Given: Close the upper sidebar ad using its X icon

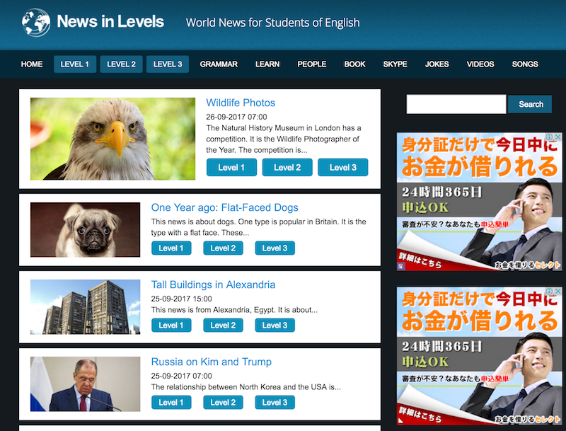Looking at the screenshot, I should [x=558, y=137].
